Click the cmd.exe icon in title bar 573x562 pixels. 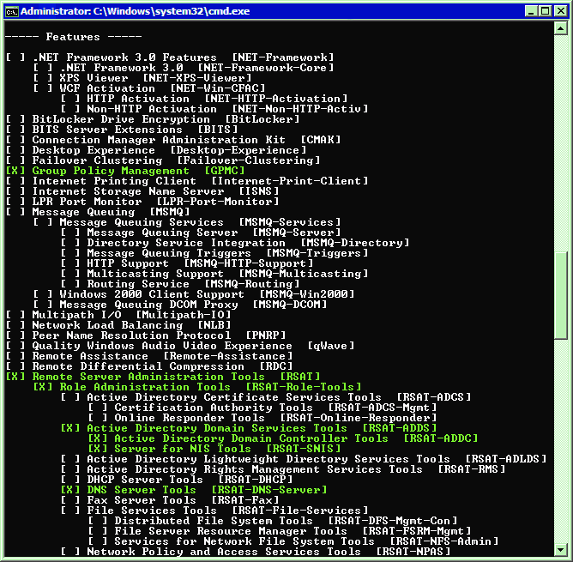tap(11, 11)
